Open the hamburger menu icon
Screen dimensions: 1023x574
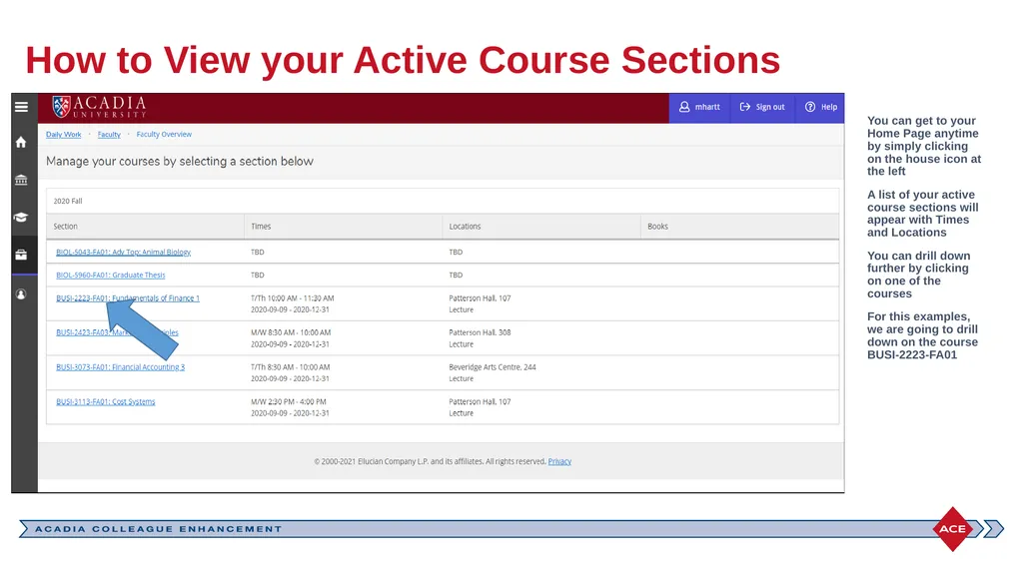22,107
